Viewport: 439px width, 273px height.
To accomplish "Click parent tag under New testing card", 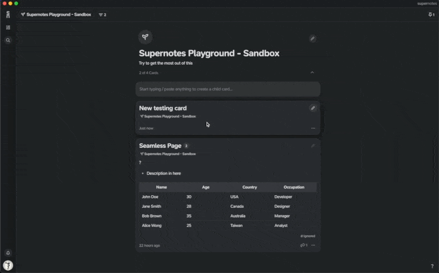I will 168,116.
